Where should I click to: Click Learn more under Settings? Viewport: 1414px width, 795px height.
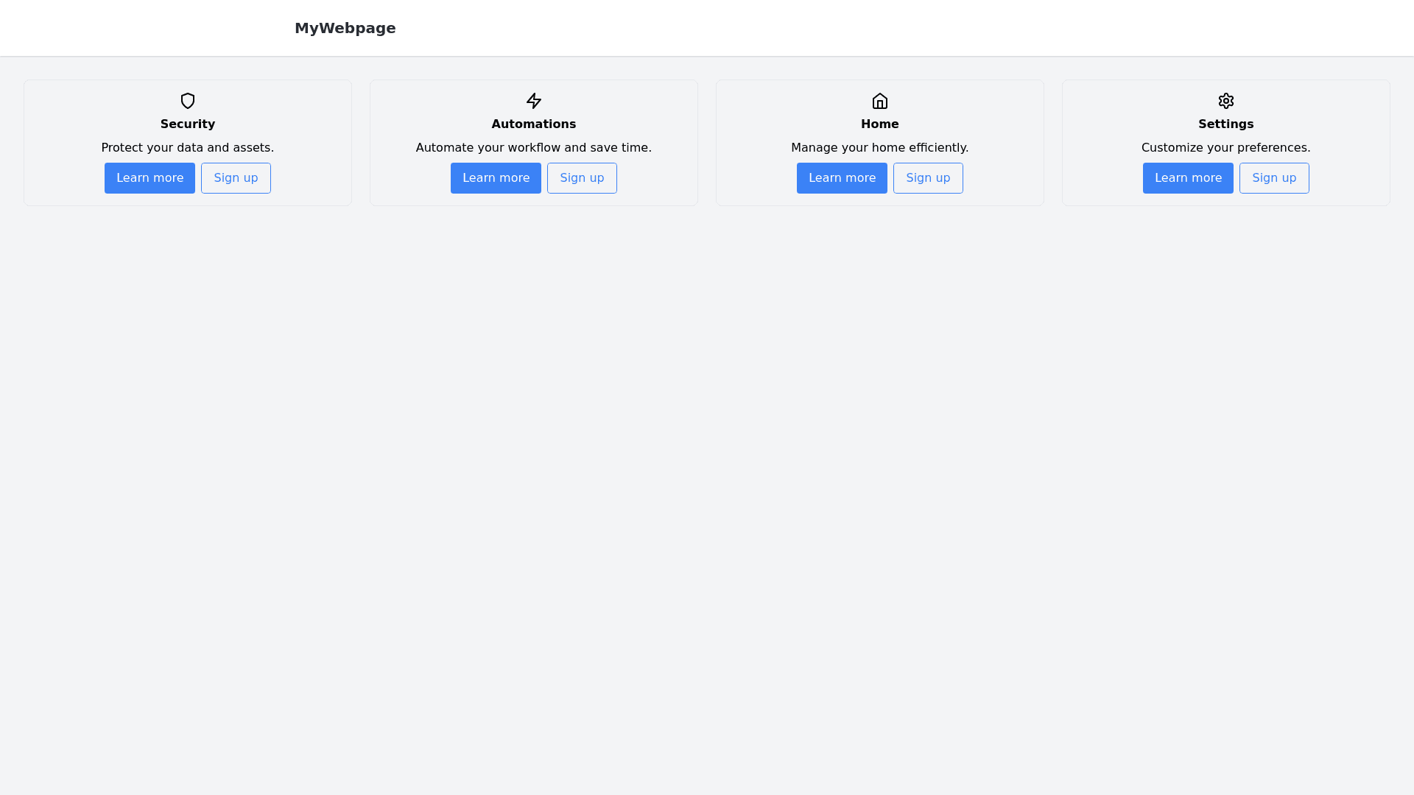[x=1188, y=178]
